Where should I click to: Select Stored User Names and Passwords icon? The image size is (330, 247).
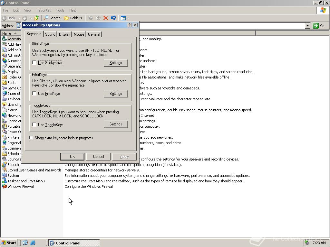click(x=4, y=170)
